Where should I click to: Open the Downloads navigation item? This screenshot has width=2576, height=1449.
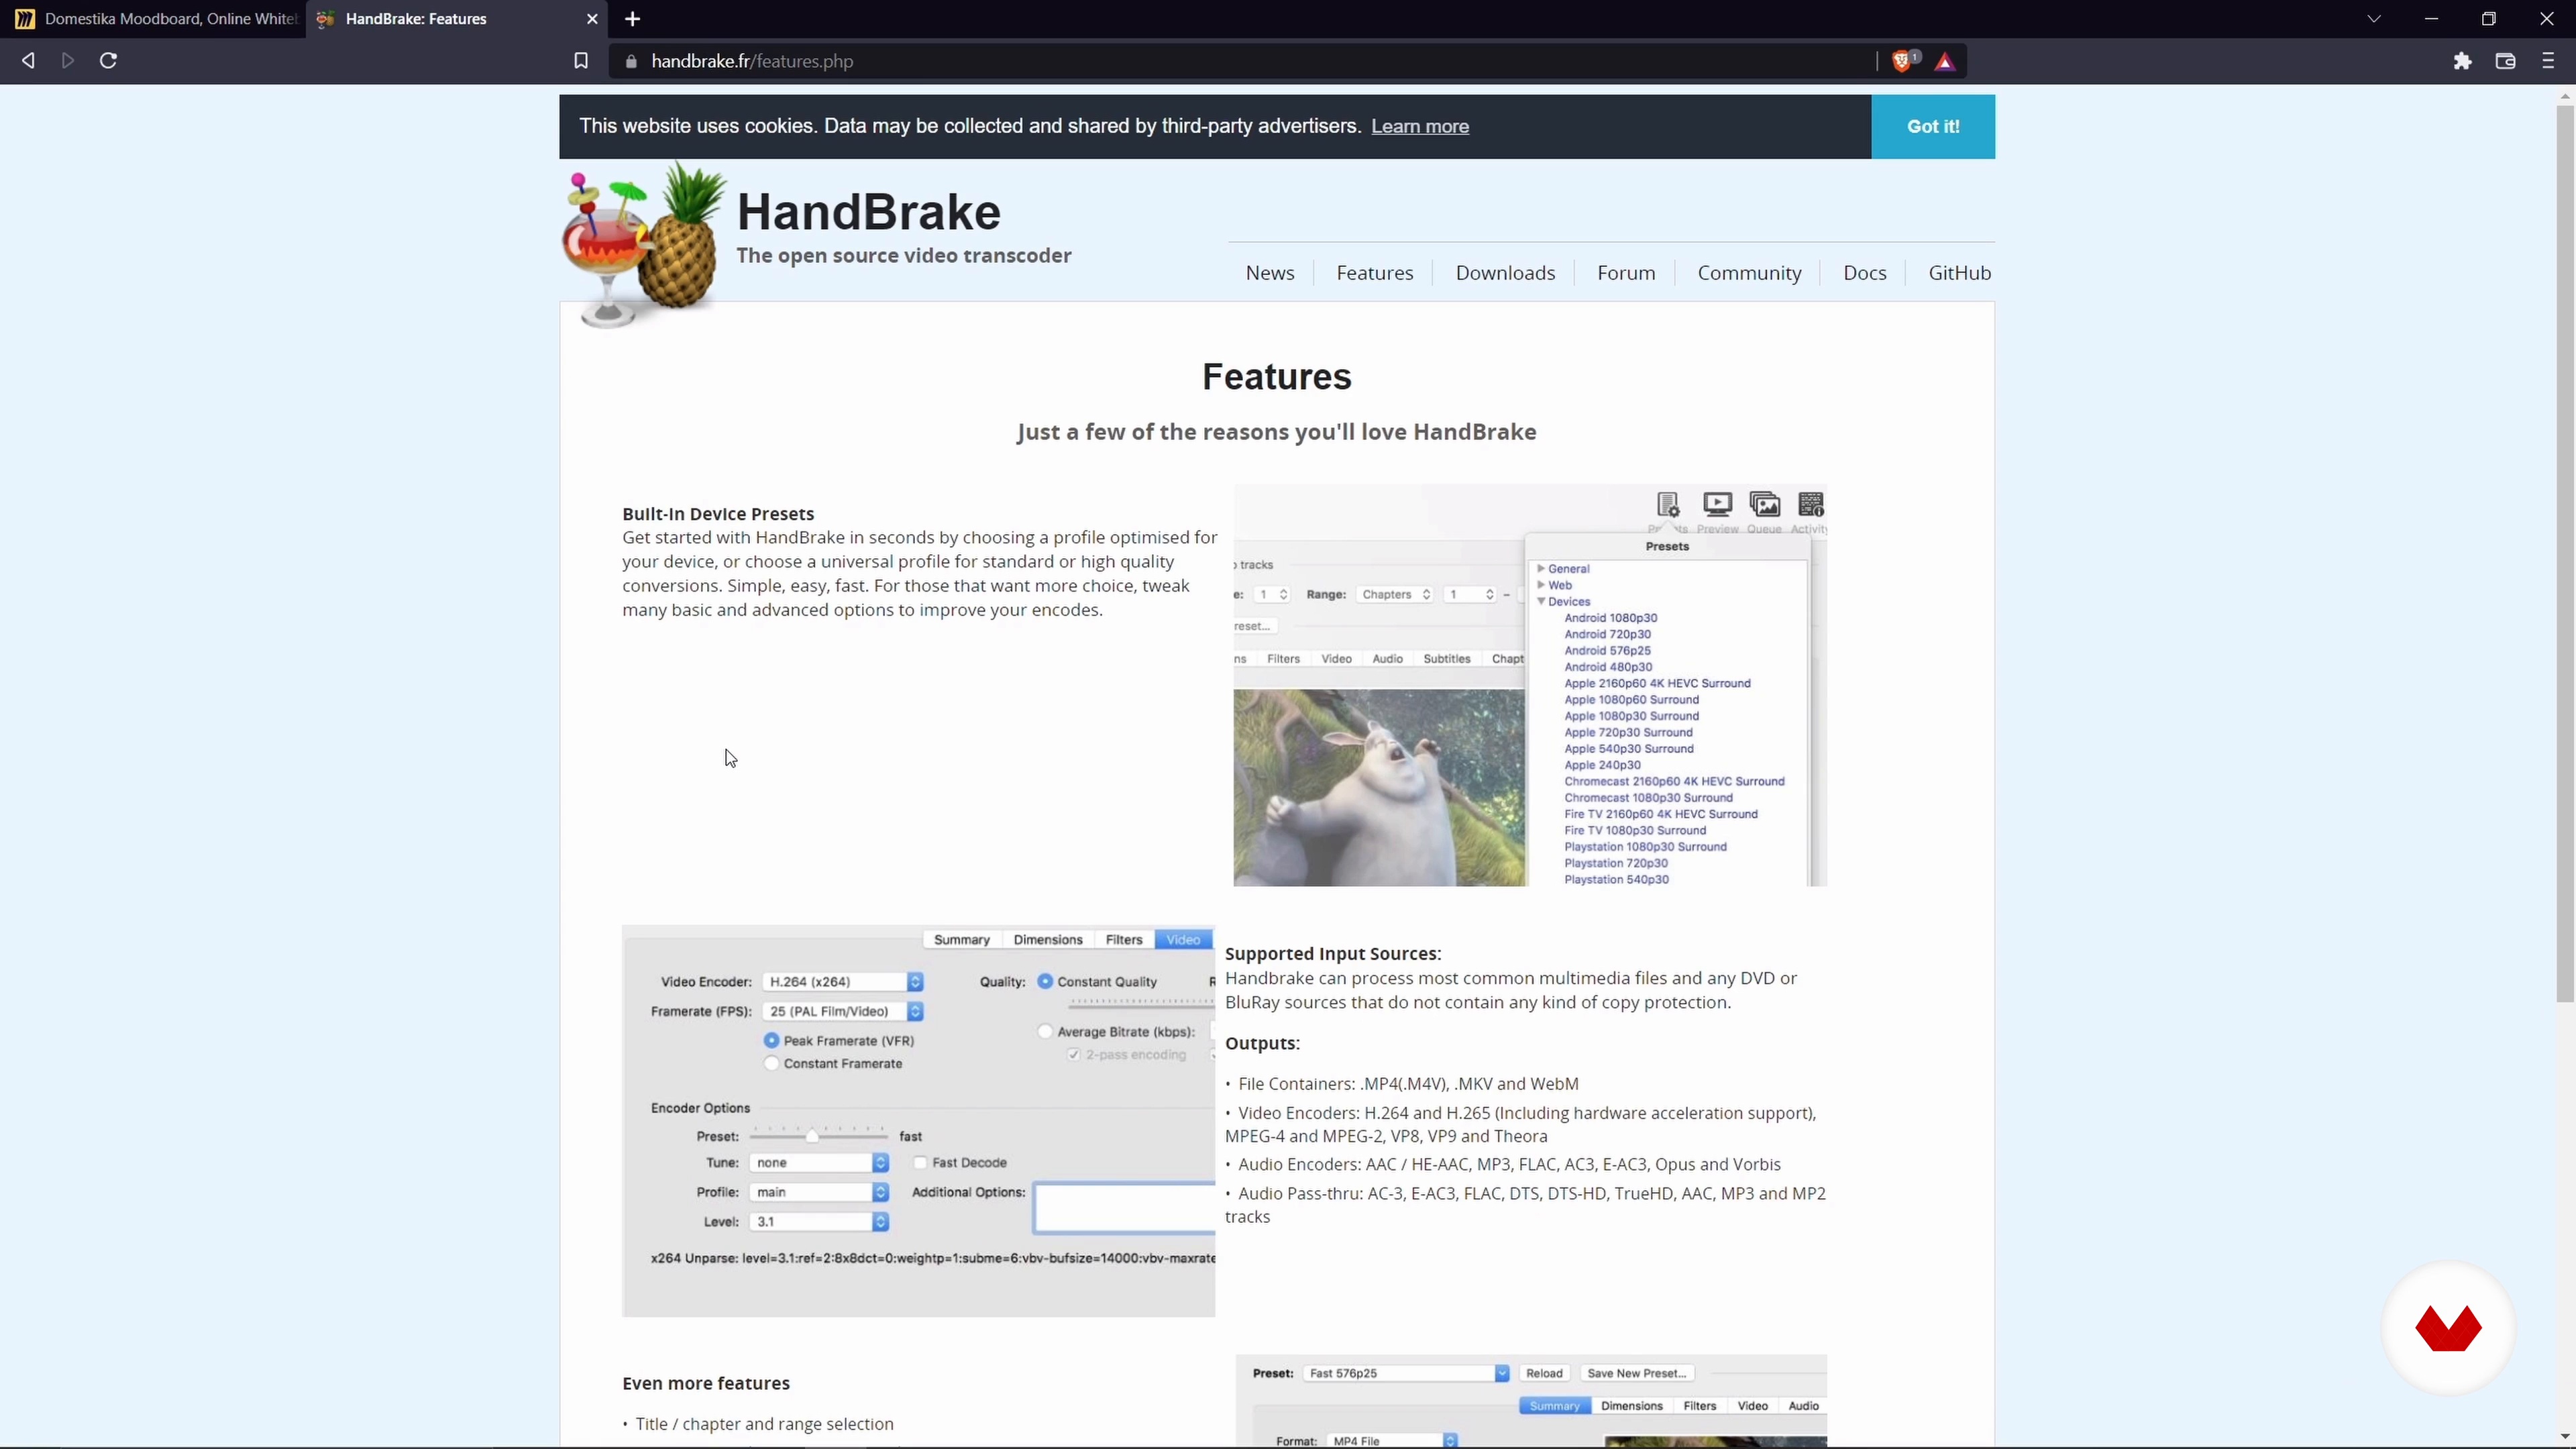pos(1505,273)
